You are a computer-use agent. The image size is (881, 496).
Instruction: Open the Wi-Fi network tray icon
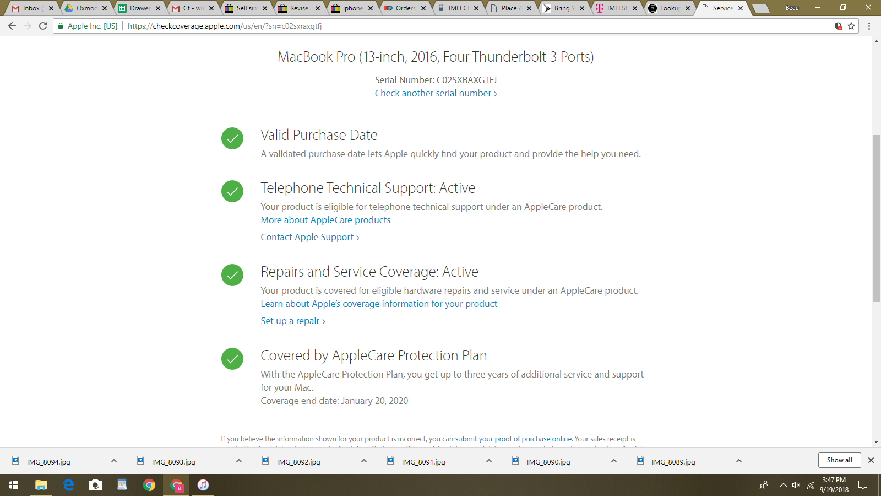pos(811,485)
